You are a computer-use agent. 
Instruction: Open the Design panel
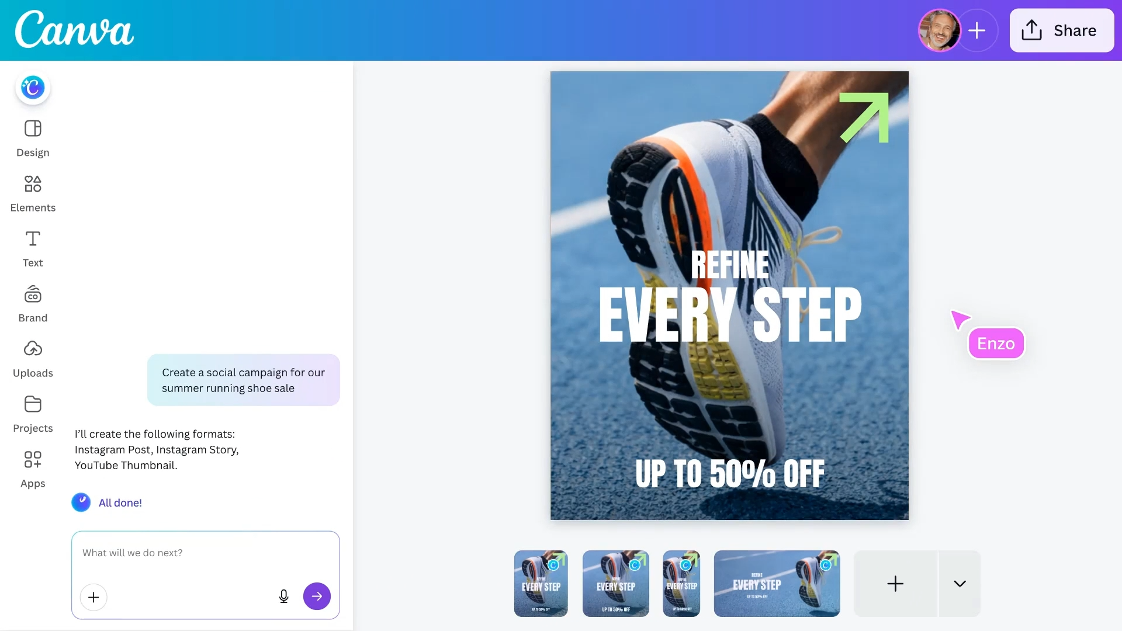(33, 139)
